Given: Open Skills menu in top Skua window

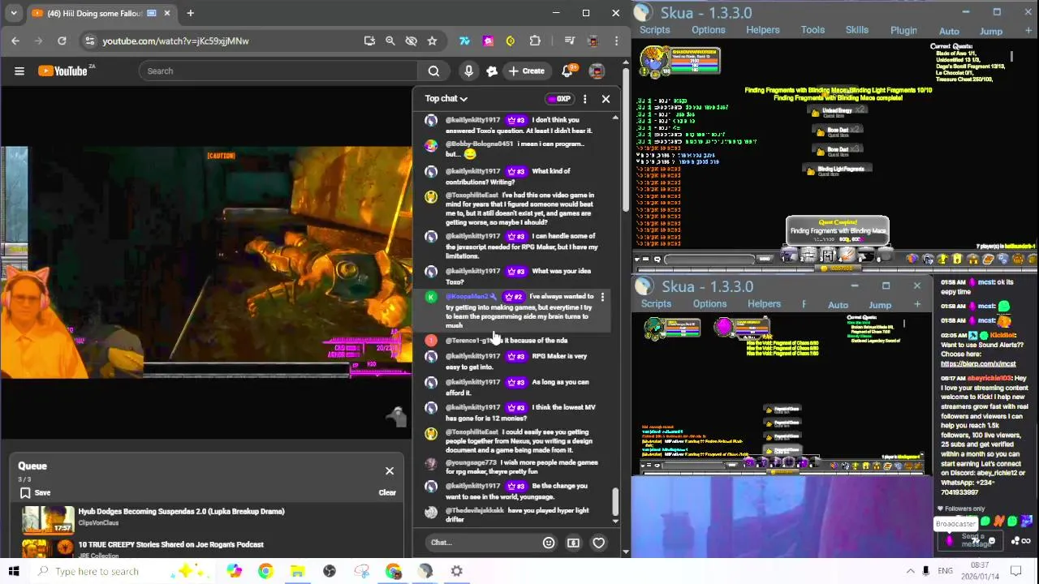Looking at the screenshot, I should click(x=857, y=30).
